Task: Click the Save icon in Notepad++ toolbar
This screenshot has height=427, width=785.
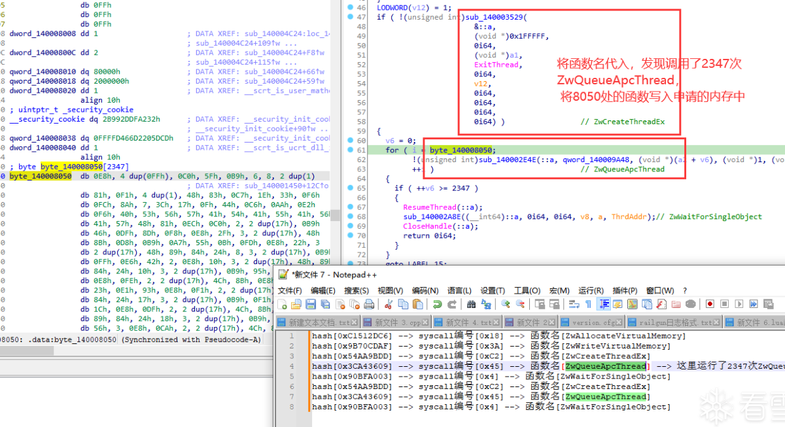Action: pos(311,303)
